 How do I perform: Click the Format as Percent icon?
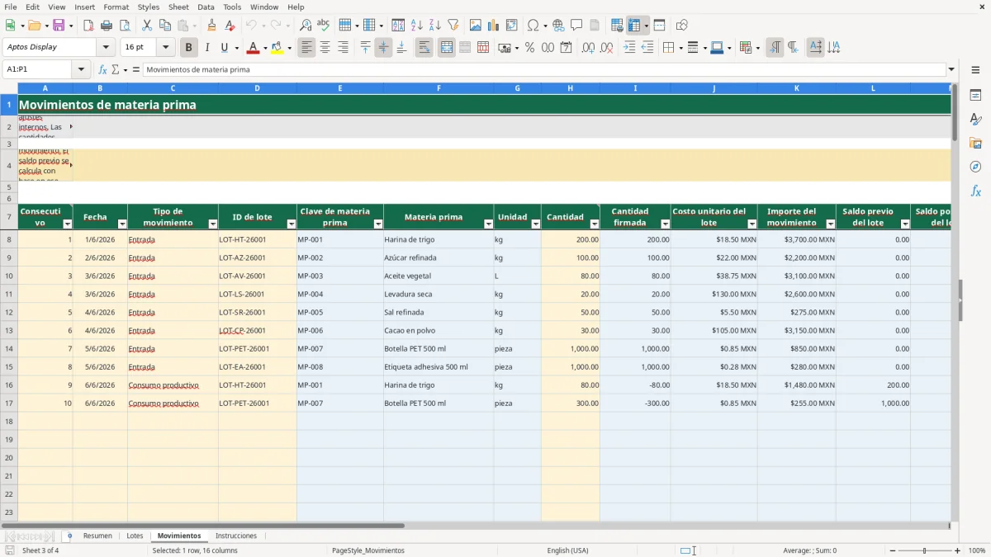529,48
